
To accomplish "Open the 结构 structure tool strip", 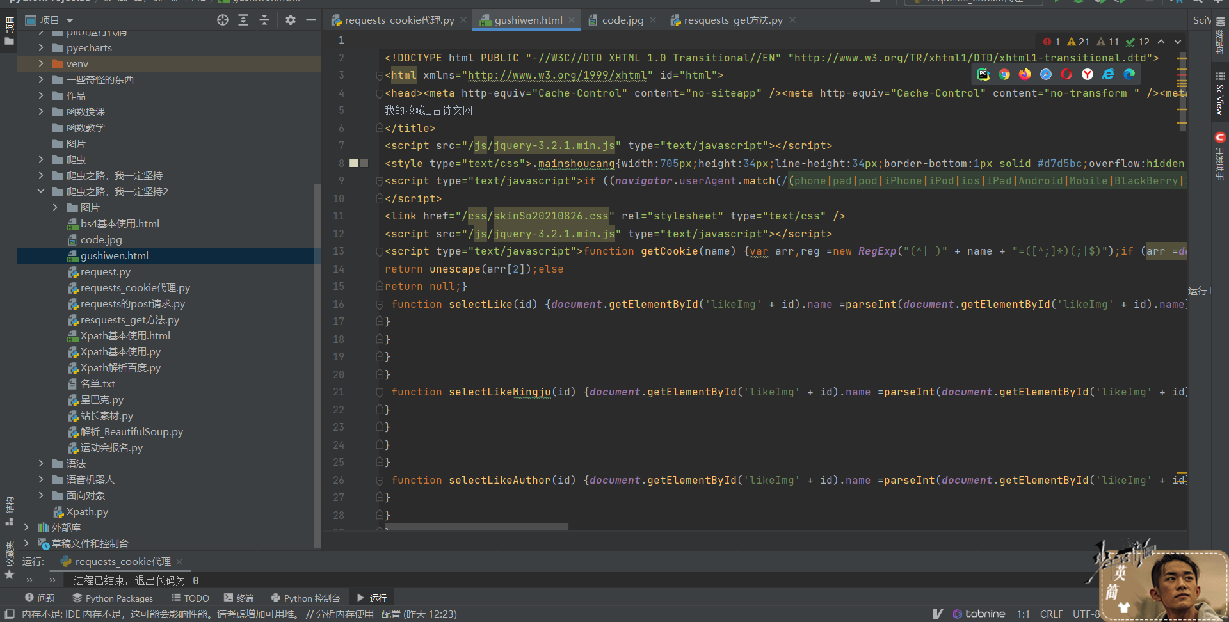I will (9, 511).
